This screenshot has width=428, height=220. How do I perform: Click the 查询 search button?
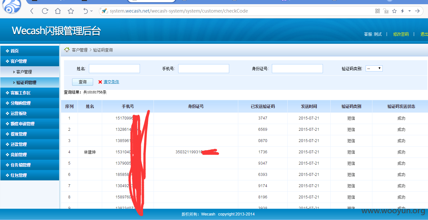click(82, 82)
